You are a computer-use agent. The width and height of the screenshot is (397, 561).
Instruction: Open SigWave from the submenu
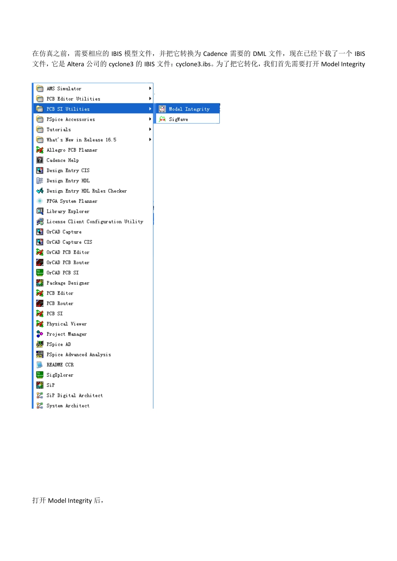point(188,119)
